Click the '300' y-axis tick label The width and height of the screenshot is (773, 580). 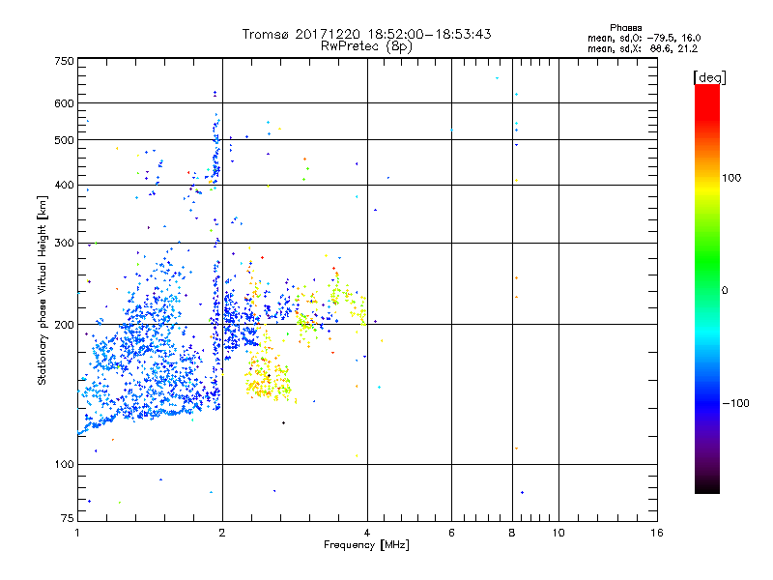point(64,244)
